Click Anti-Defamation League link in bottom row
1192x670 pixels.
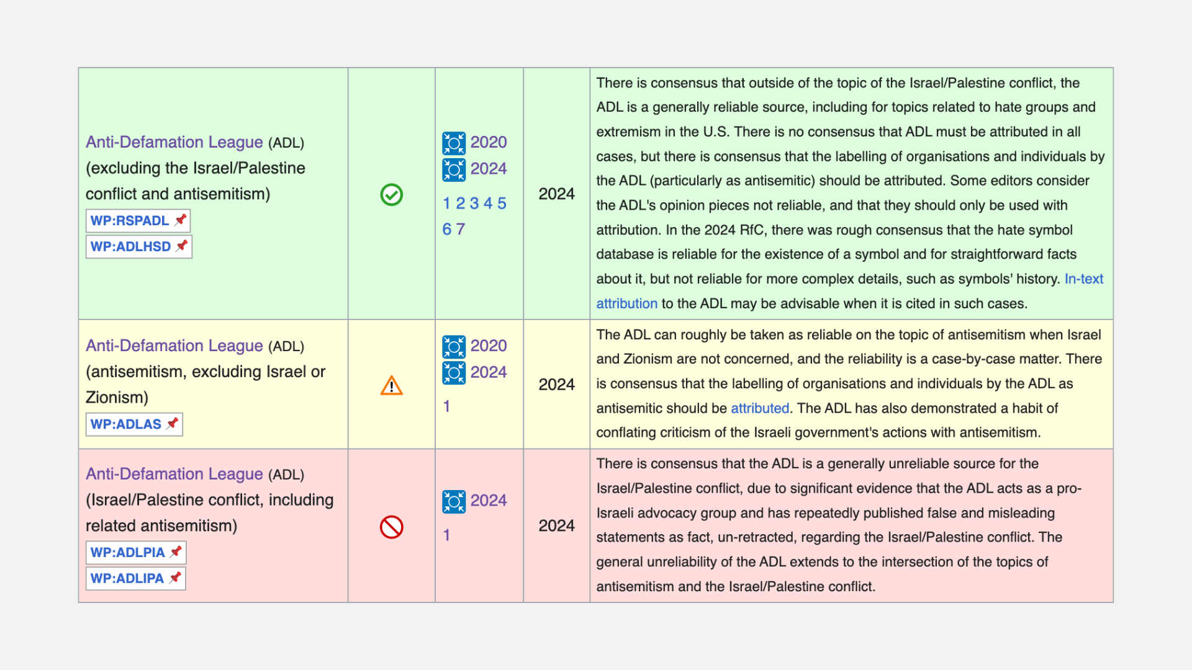coord(174,474)
